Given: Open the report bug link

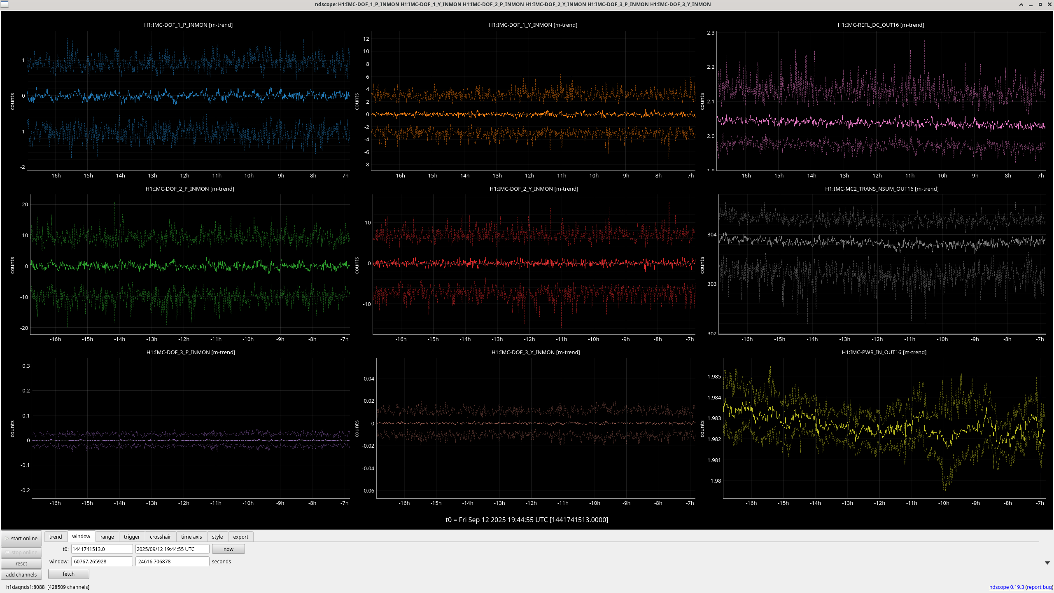Looking at the screenshot, I should pos(1039,587).
